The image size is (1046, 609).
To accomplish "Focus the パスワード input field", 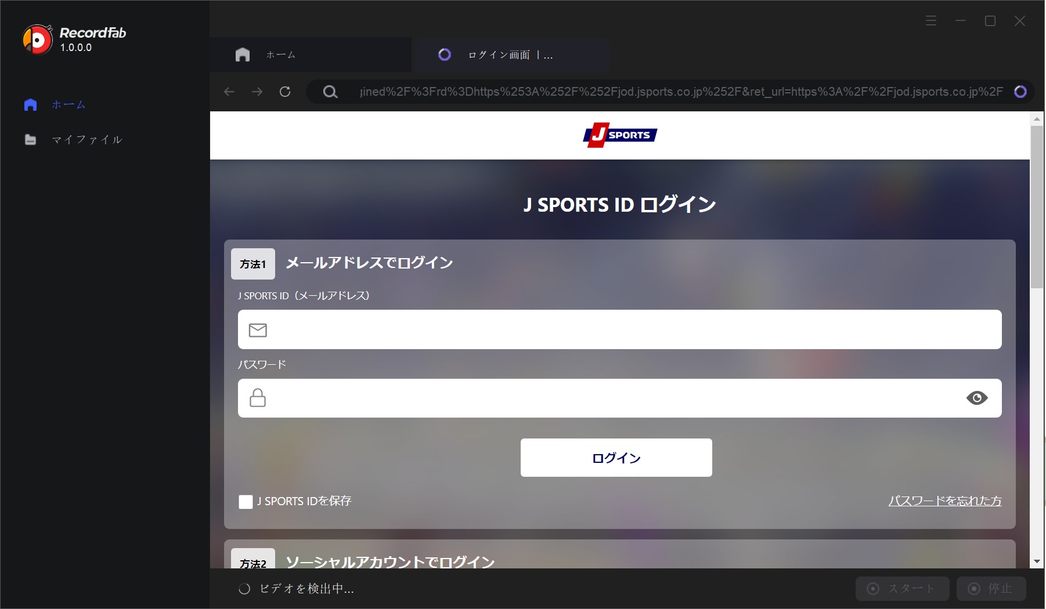I will [x=619, y=398].
